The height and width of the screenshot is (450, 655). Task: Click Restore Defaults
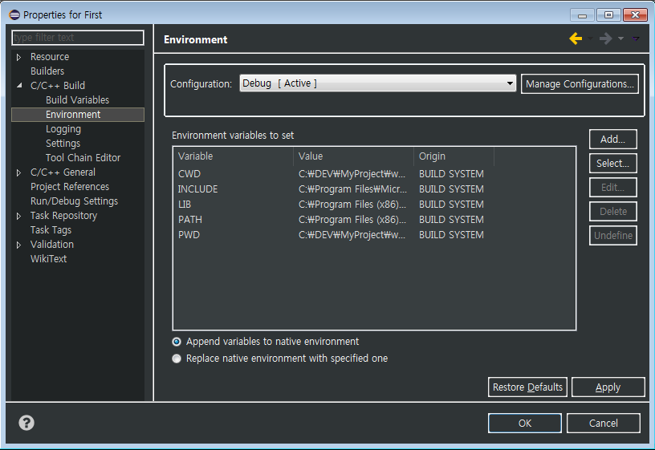click(527, 387)
